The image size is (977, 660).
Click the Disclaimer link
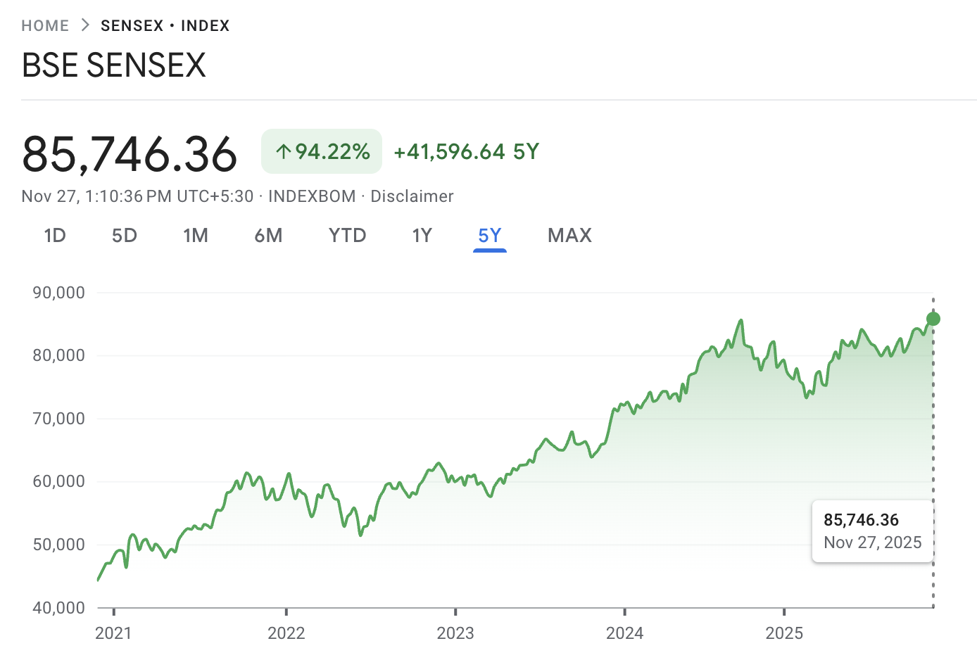(412, 196)
